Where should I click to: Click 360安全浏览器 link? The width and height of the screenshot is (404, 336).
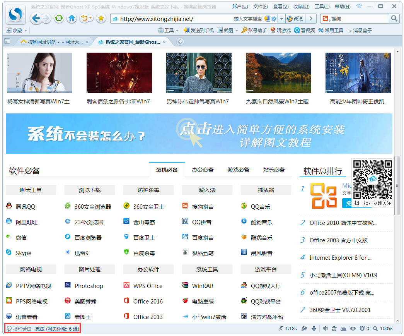coord(92,206)
